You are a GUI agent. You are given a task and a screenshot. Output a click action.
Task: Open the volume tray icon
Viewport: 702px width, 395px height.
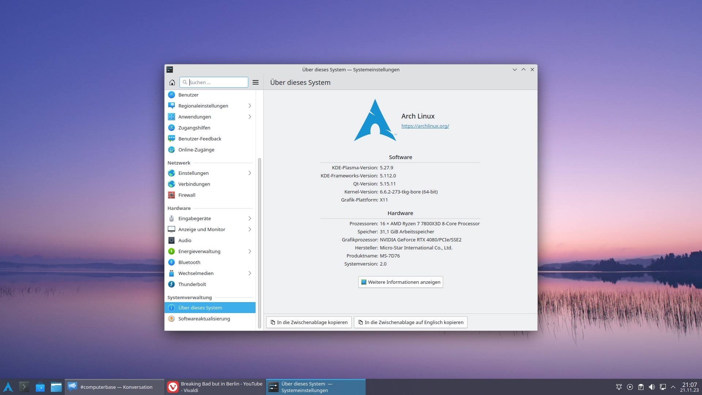tap(652, 387)
